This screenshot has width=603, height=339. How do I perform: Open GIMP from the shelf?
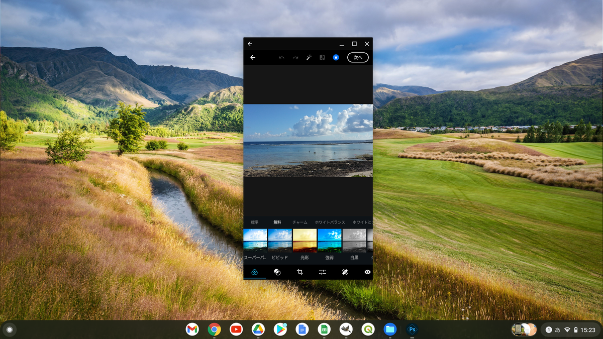[346, 329]
